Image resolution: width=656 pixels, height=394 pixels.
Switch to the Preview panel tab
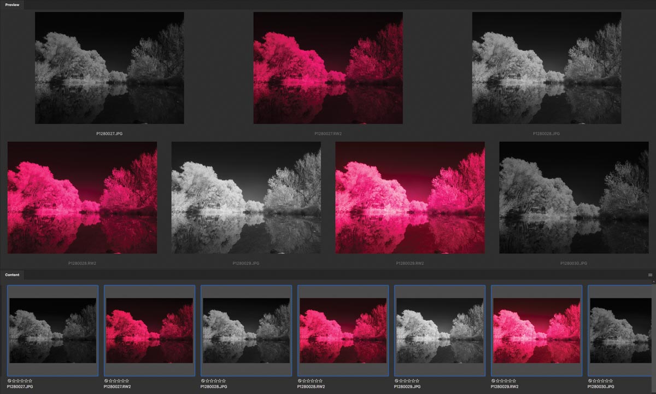coord(12,5)
